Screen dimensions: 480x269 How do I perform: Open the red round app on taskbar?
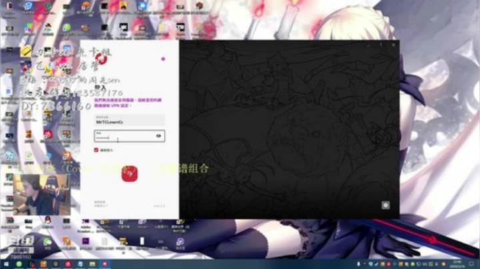[x=68, y=264]
